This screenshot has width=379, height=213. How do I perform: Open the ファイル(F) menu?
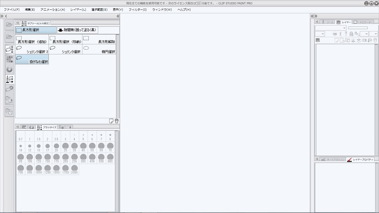tap(12, 10)
